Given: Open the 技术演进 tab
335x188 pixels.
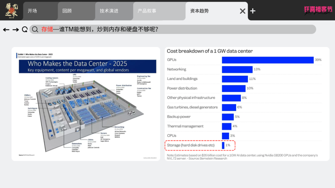Looking at the screenshot, I should point(114,11).
